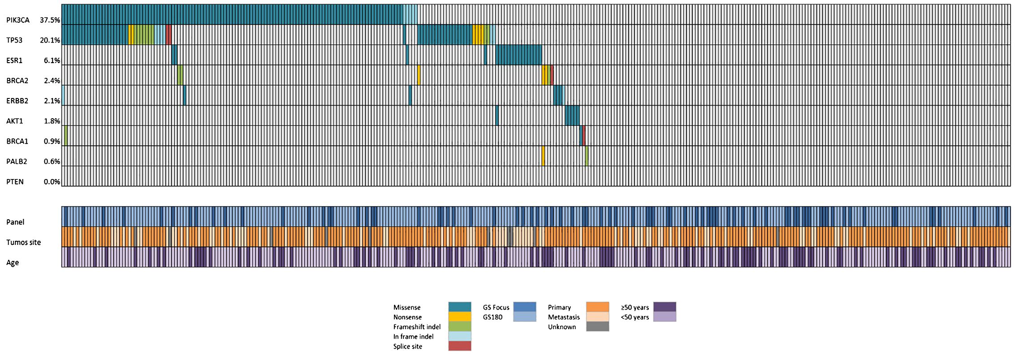Click the Metastasis legend text
The width and height of the screenshot is (1019, 354).
coord(564,317)
